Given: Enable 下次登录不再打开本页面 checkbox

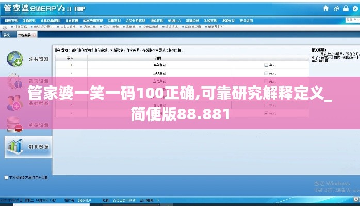Looking at the screenshot, I should [x=6, y=178].
